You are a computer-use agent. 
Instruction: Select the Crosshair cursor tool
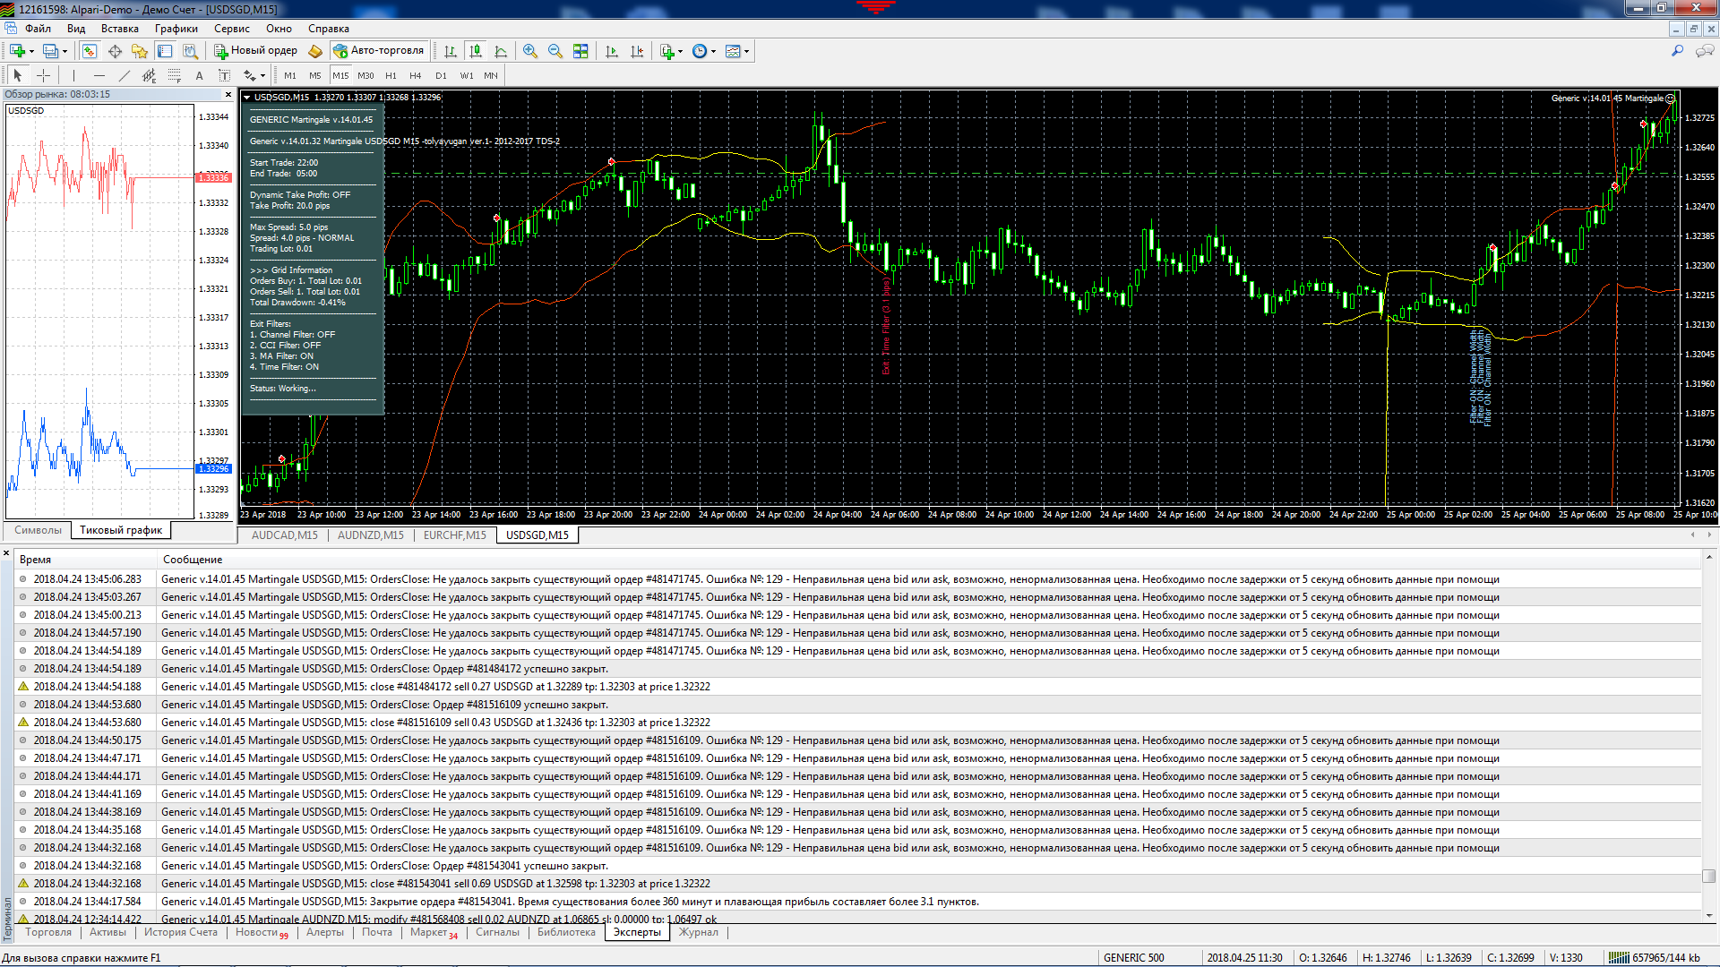pyautogui.click(x=43, y=75)
